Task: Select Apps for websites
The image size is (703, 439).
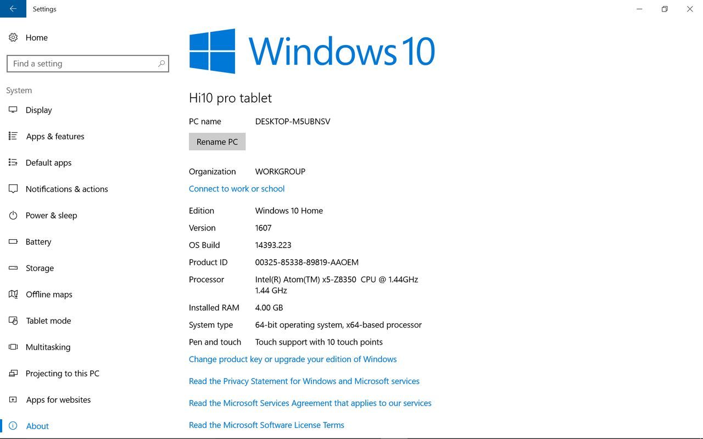Action: pyautogui.click(x=58, y=399)
